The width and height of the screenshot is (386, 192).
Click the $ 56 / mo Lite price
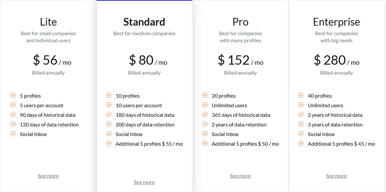(x=52, y=60)
